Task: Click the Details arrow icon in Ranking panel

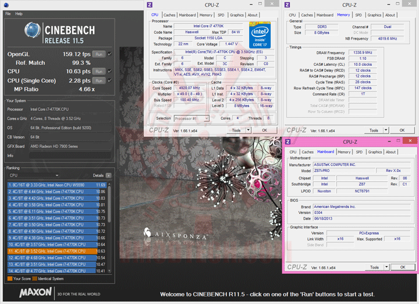Action: click(108, 175)
